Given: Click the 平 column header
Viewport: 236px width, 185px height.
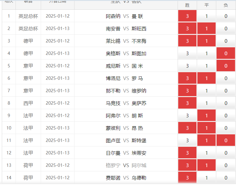Looking at the screenshot, I should [206, 5].
